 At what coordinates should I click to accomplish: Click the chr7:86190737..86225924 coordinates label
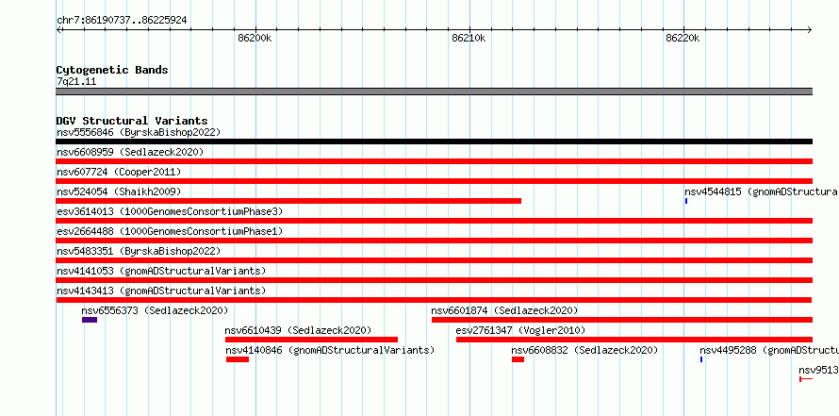(x=122, y=21)
